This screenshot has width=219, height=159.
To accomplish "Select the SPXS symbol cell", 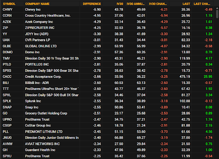I will point(7,71).
